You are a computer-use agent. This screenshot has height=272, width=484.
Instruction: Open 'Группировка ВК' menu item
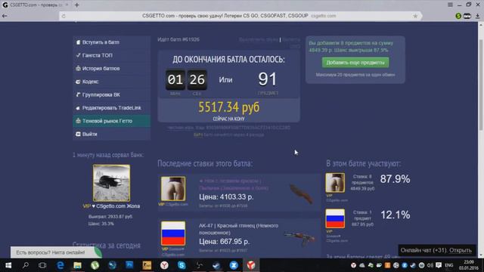pyautogui.click(x=112, y=94)
